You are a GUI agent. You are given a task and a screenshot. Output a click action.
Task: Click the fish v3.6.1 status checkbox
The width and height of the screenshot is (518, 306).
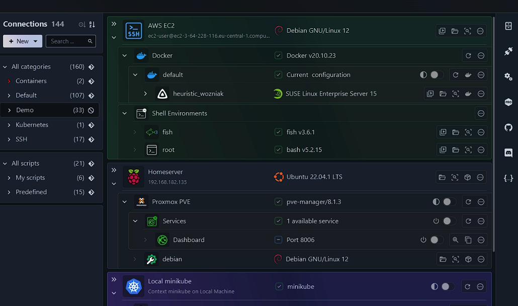click(279, 132)
